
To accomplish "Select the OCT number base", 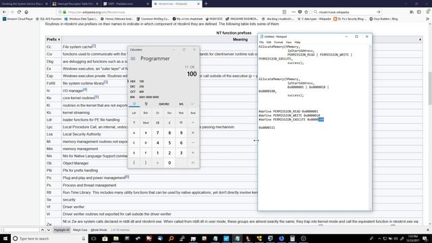I will click(163, 92).
